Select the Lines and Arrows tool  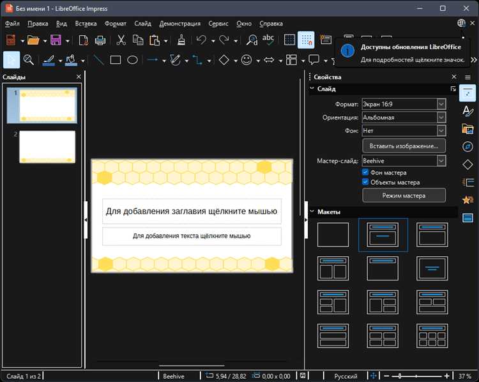(153, 60)
